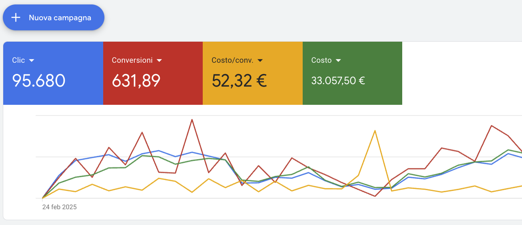This screenshot has width=522, height=225.
Task: Select the green Costo value 33.057,50 €
Action: (x=338, y=81)
